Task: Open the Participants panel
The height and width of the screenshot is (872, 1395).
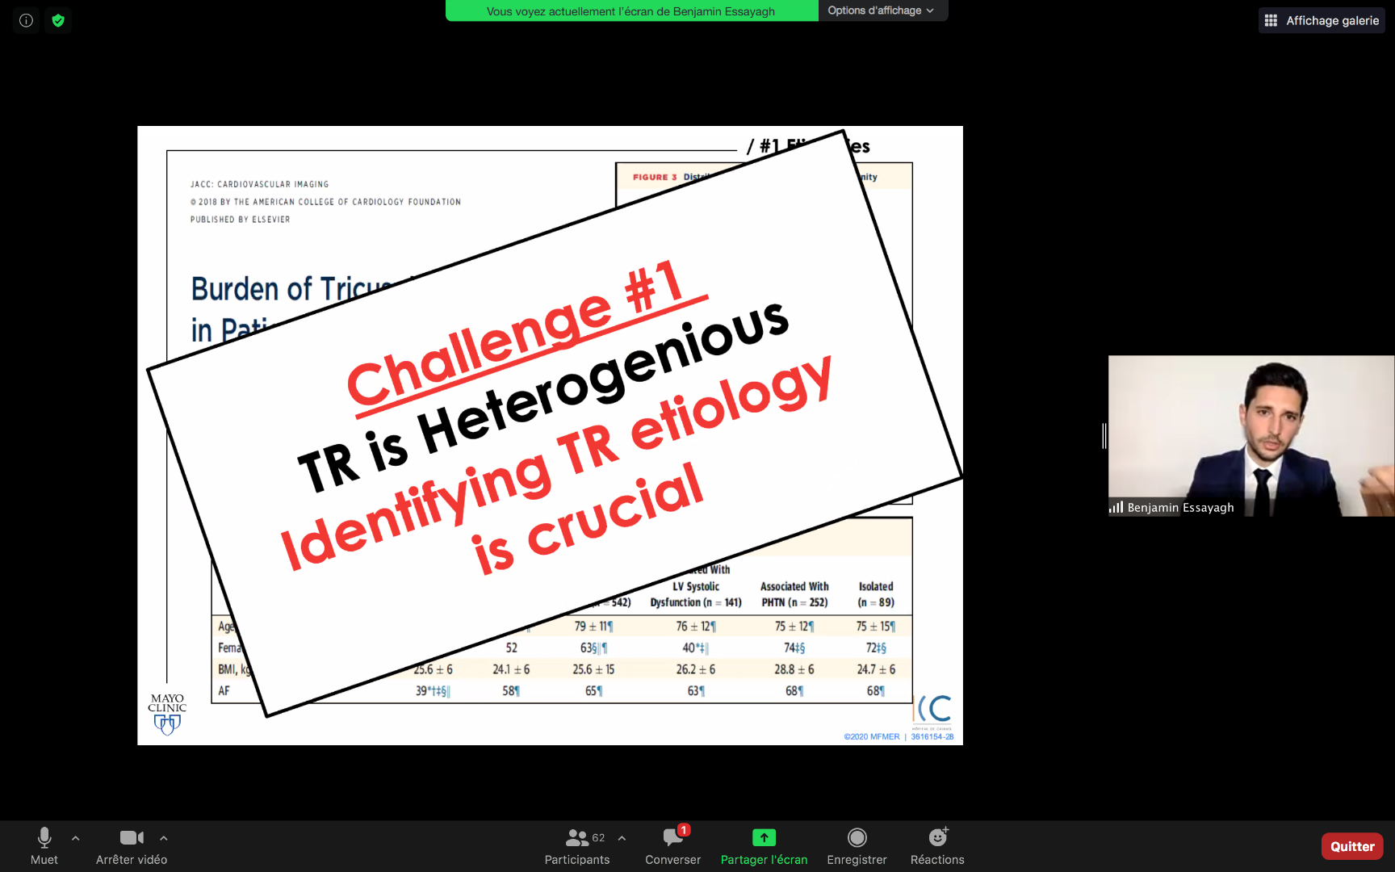Action: tap(577, 846)
